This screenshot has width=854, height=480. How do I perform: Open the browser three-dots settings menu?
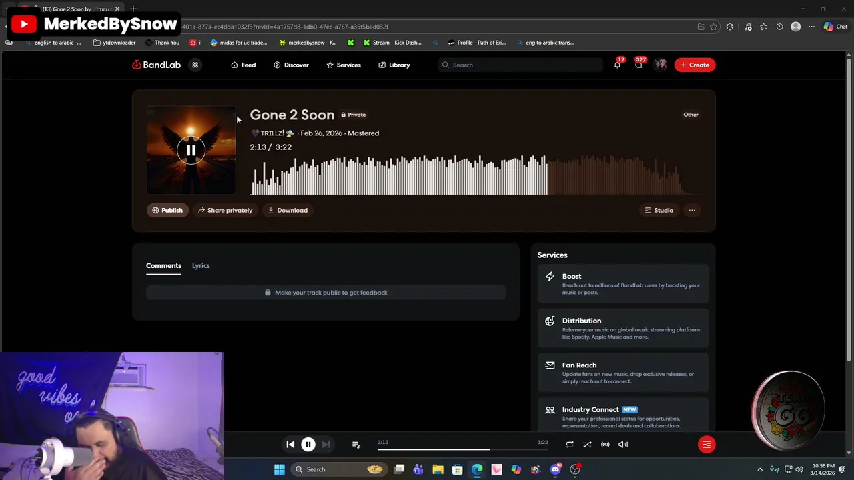pos(811,27)
